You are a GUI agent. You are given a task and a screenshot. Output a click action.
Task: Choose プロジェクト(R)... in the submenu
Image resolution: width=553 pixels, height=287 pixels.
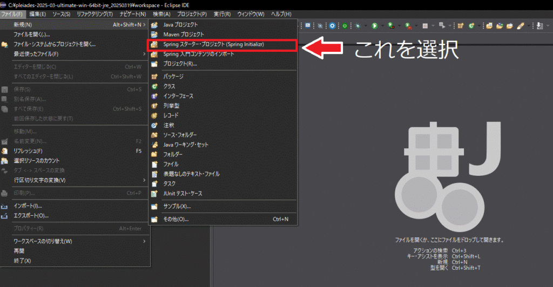(223, 64)
